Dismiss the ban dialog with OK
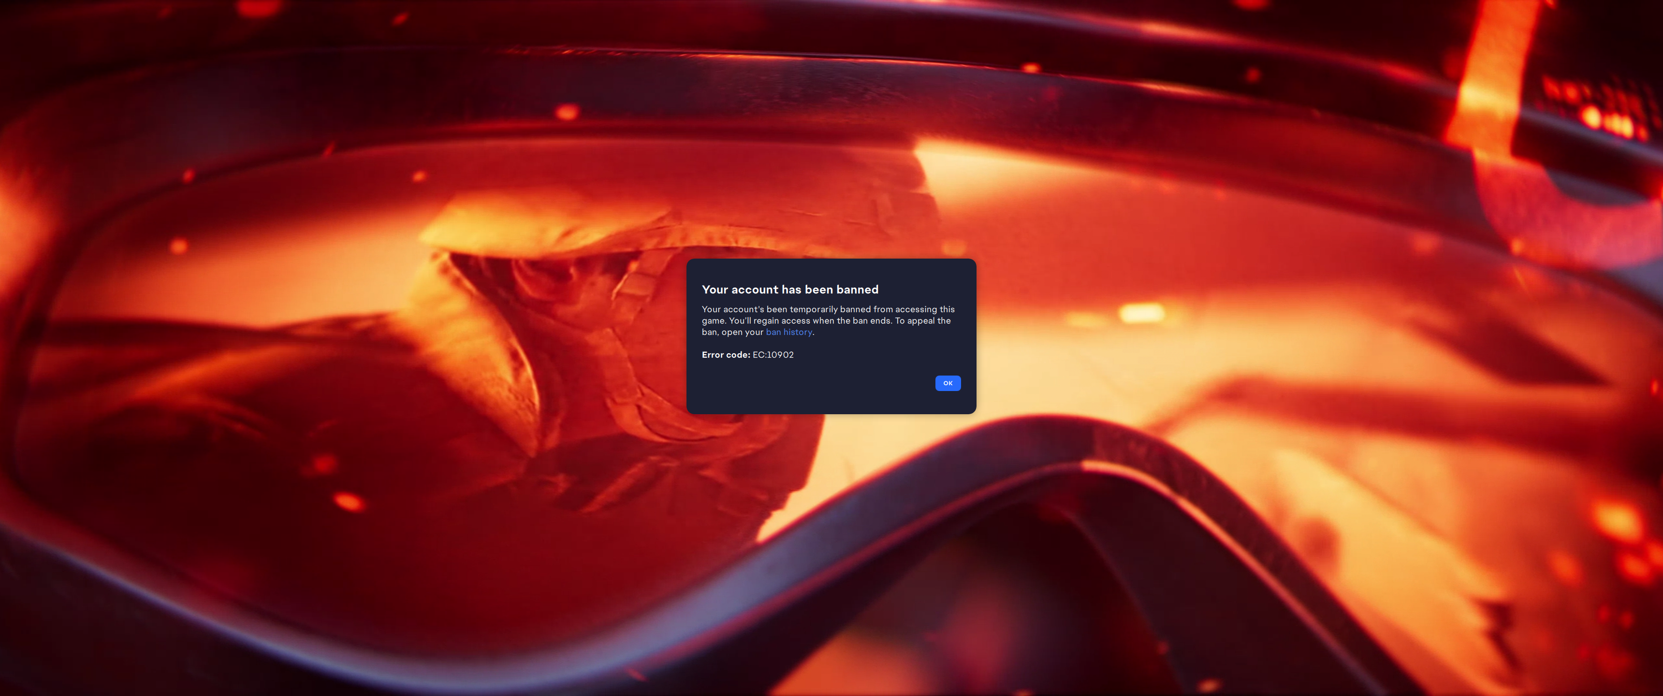Screen dimensions: 1663x696 click(947, 383)
